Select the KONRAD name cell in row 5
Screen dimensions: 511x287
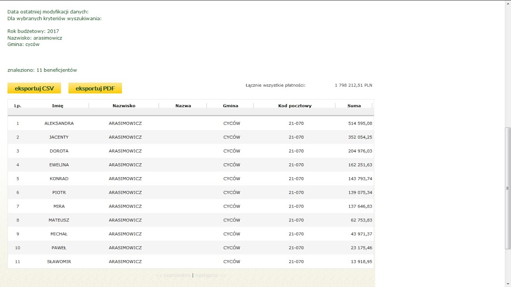click(x=59, y=179)
